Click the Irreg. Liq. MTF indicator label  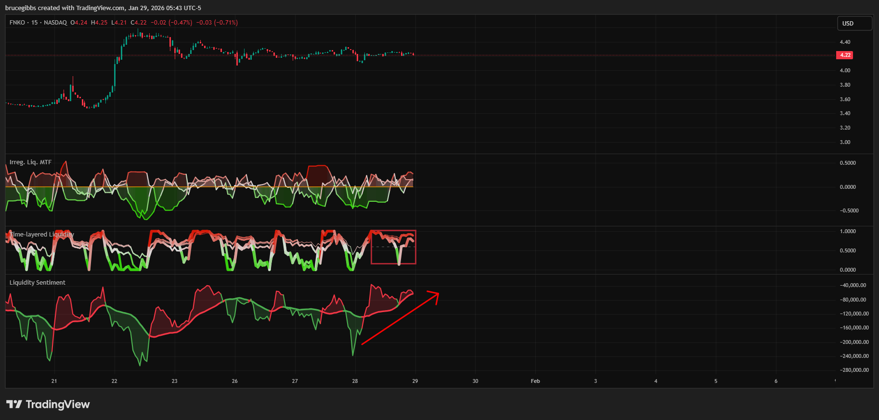coord(30,162)
